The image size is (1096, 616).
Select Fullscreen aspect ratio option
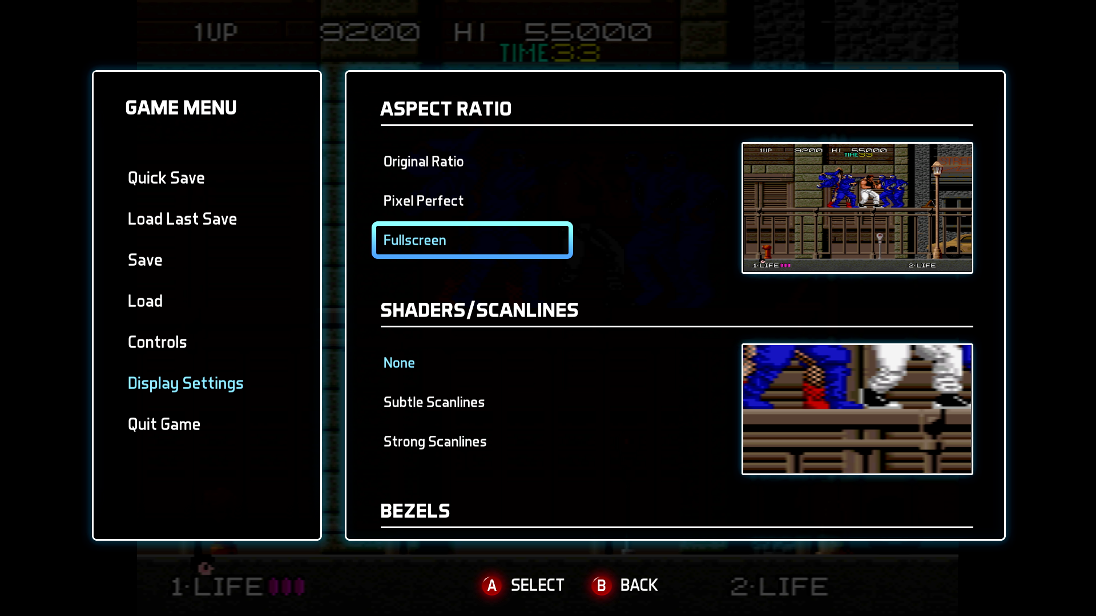click(x=472, y=239)
